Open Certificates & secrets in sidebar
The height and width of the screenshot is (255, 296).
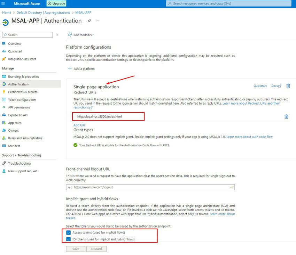point(23,92)
